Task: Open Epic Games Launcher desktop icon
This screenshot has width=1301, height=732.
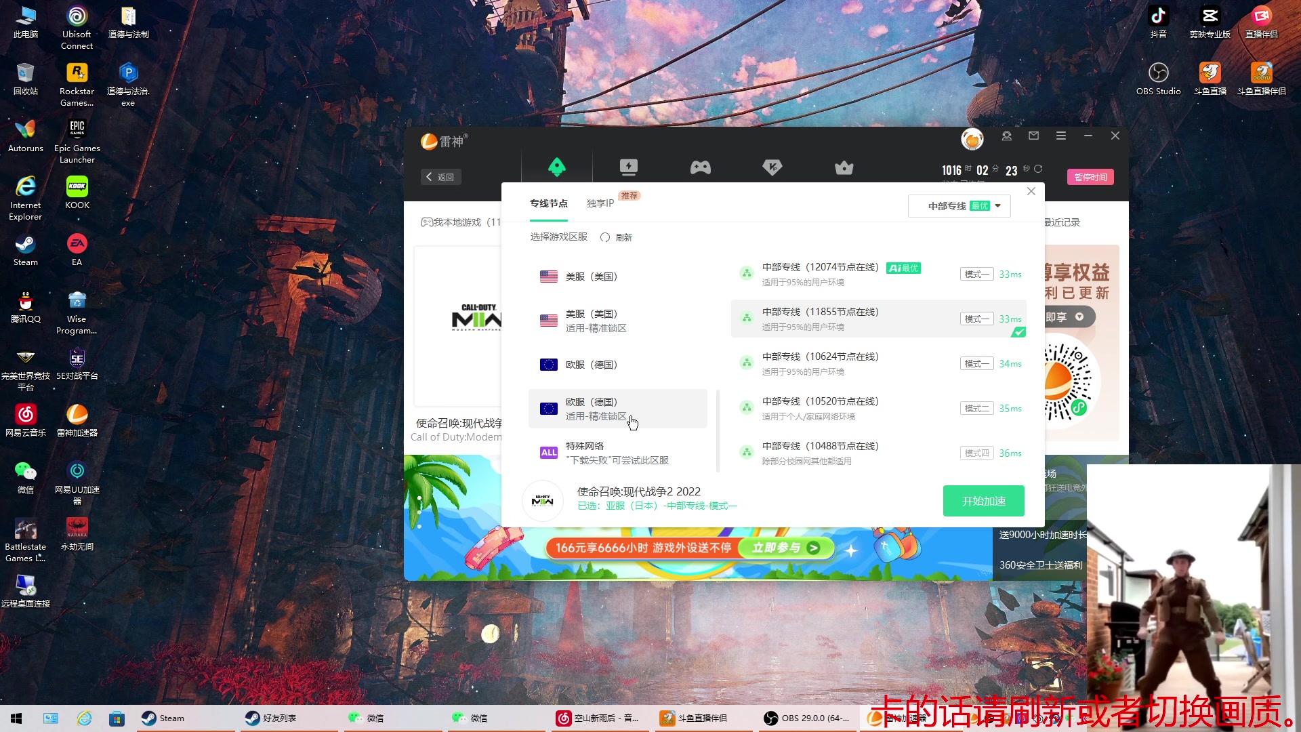Action: coord(77,141)
